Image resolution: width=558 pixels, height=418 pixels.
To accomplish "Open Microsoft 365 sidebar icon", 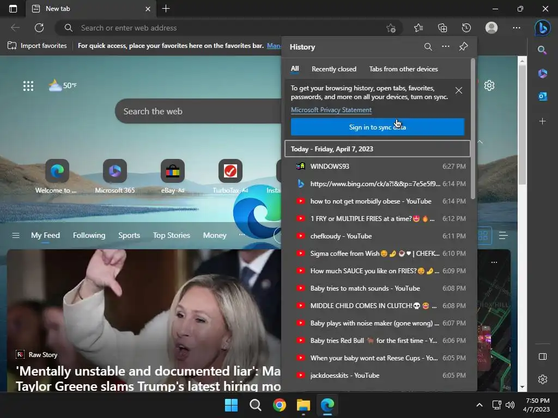I will [542, 73].
